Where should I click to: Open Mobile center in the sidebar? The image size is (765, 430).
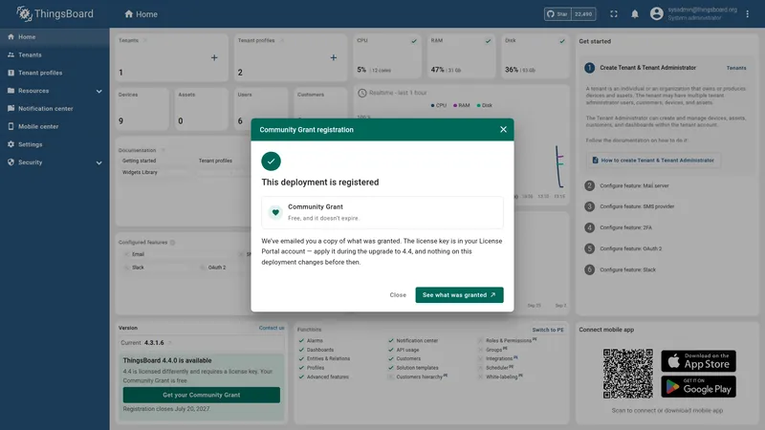[55, 127]
